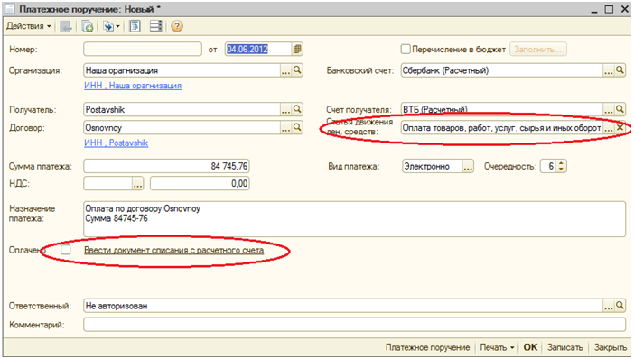Choose Счет получателя via ellipsis button
The image size is (634, 359).
608,110
